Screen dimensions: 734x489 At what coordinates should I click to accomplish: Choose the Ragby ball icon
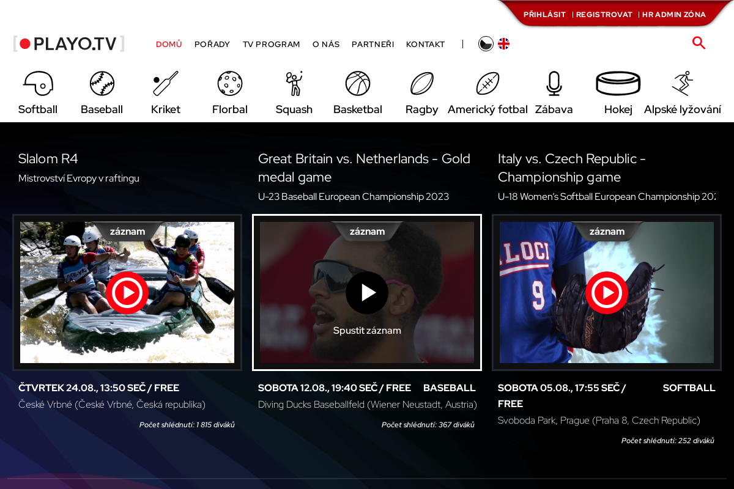point(422,83)
